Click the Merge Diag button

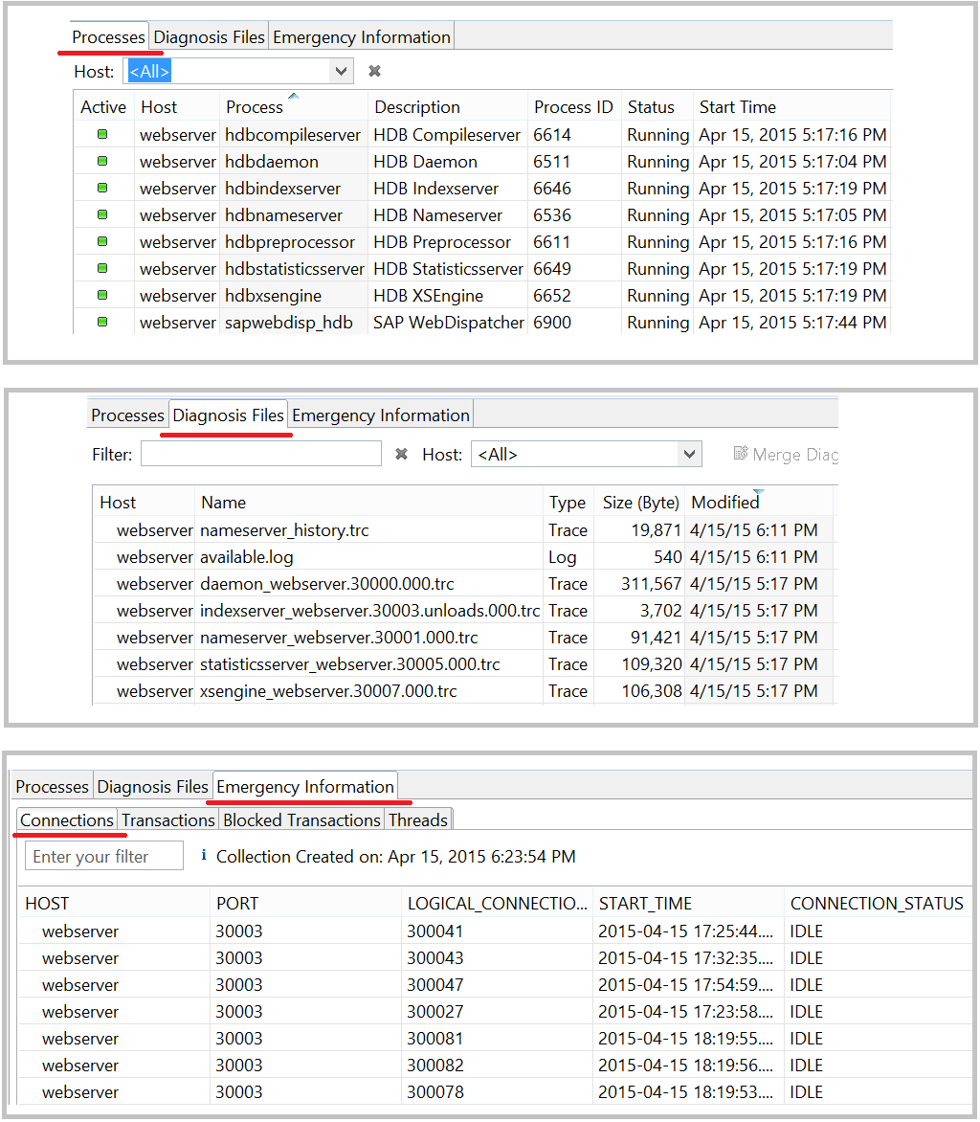[785, 454]
